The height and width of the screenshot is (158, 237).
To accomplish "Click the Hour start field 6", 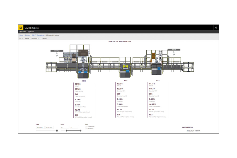I will click(x=65, y=128).
